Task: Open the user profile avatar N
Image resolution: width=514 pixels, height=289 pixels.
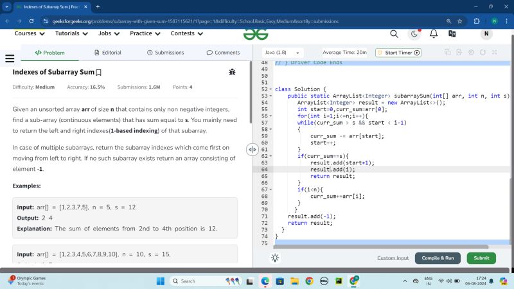Action: pyautogui.click(x=486, y=34)
